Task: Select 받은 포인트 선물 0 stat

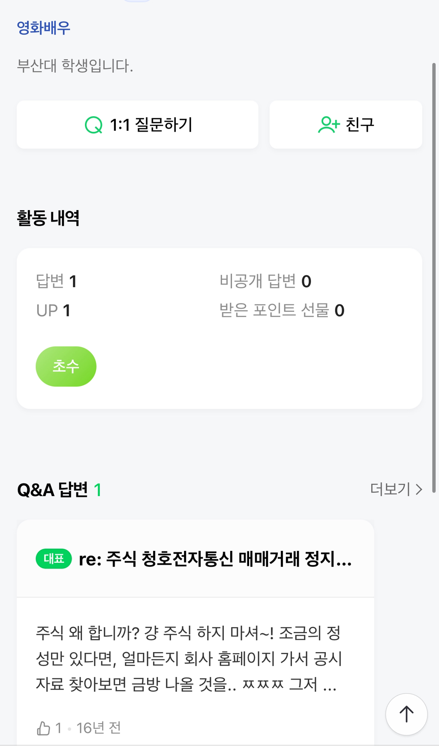Action: tap(282, 310)
